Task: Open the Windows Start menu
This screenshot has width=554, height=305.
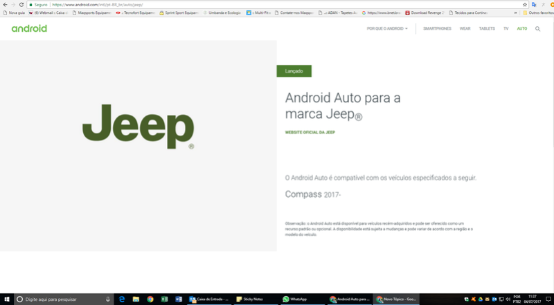Action: click(x=7, y=299)
